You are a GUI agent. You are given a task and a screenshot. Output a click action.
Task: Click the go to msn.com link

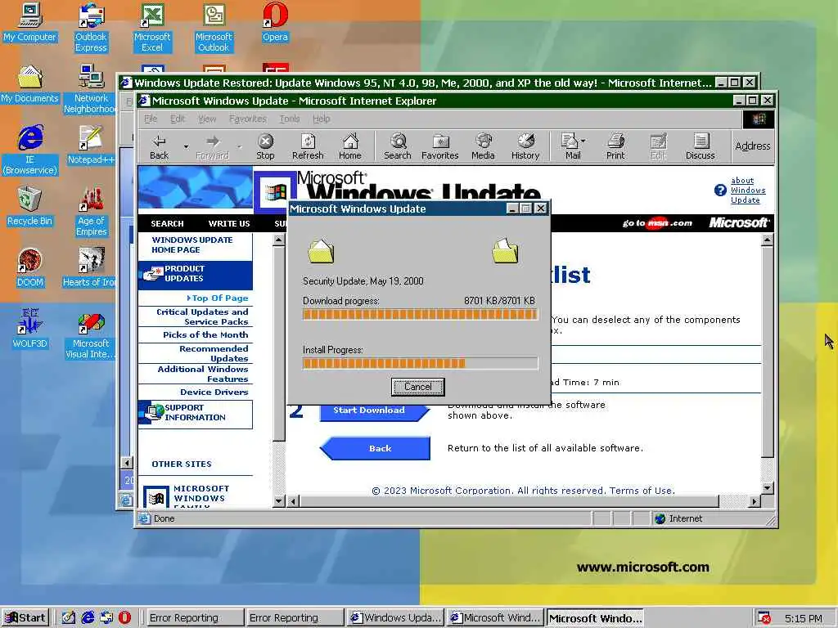pos(657,223)
